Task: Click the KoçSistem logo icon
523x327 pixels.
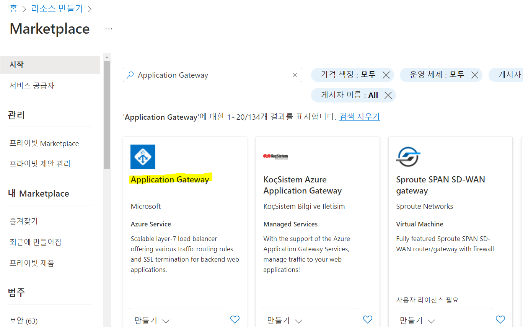Action: point(275,156)
